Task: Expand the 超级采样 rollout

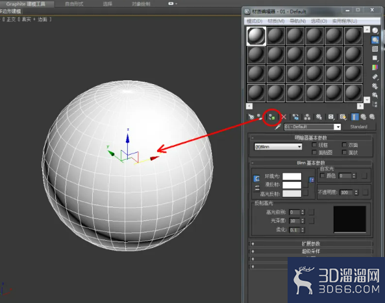Action: pyautogui.click(x=310, y=251)
